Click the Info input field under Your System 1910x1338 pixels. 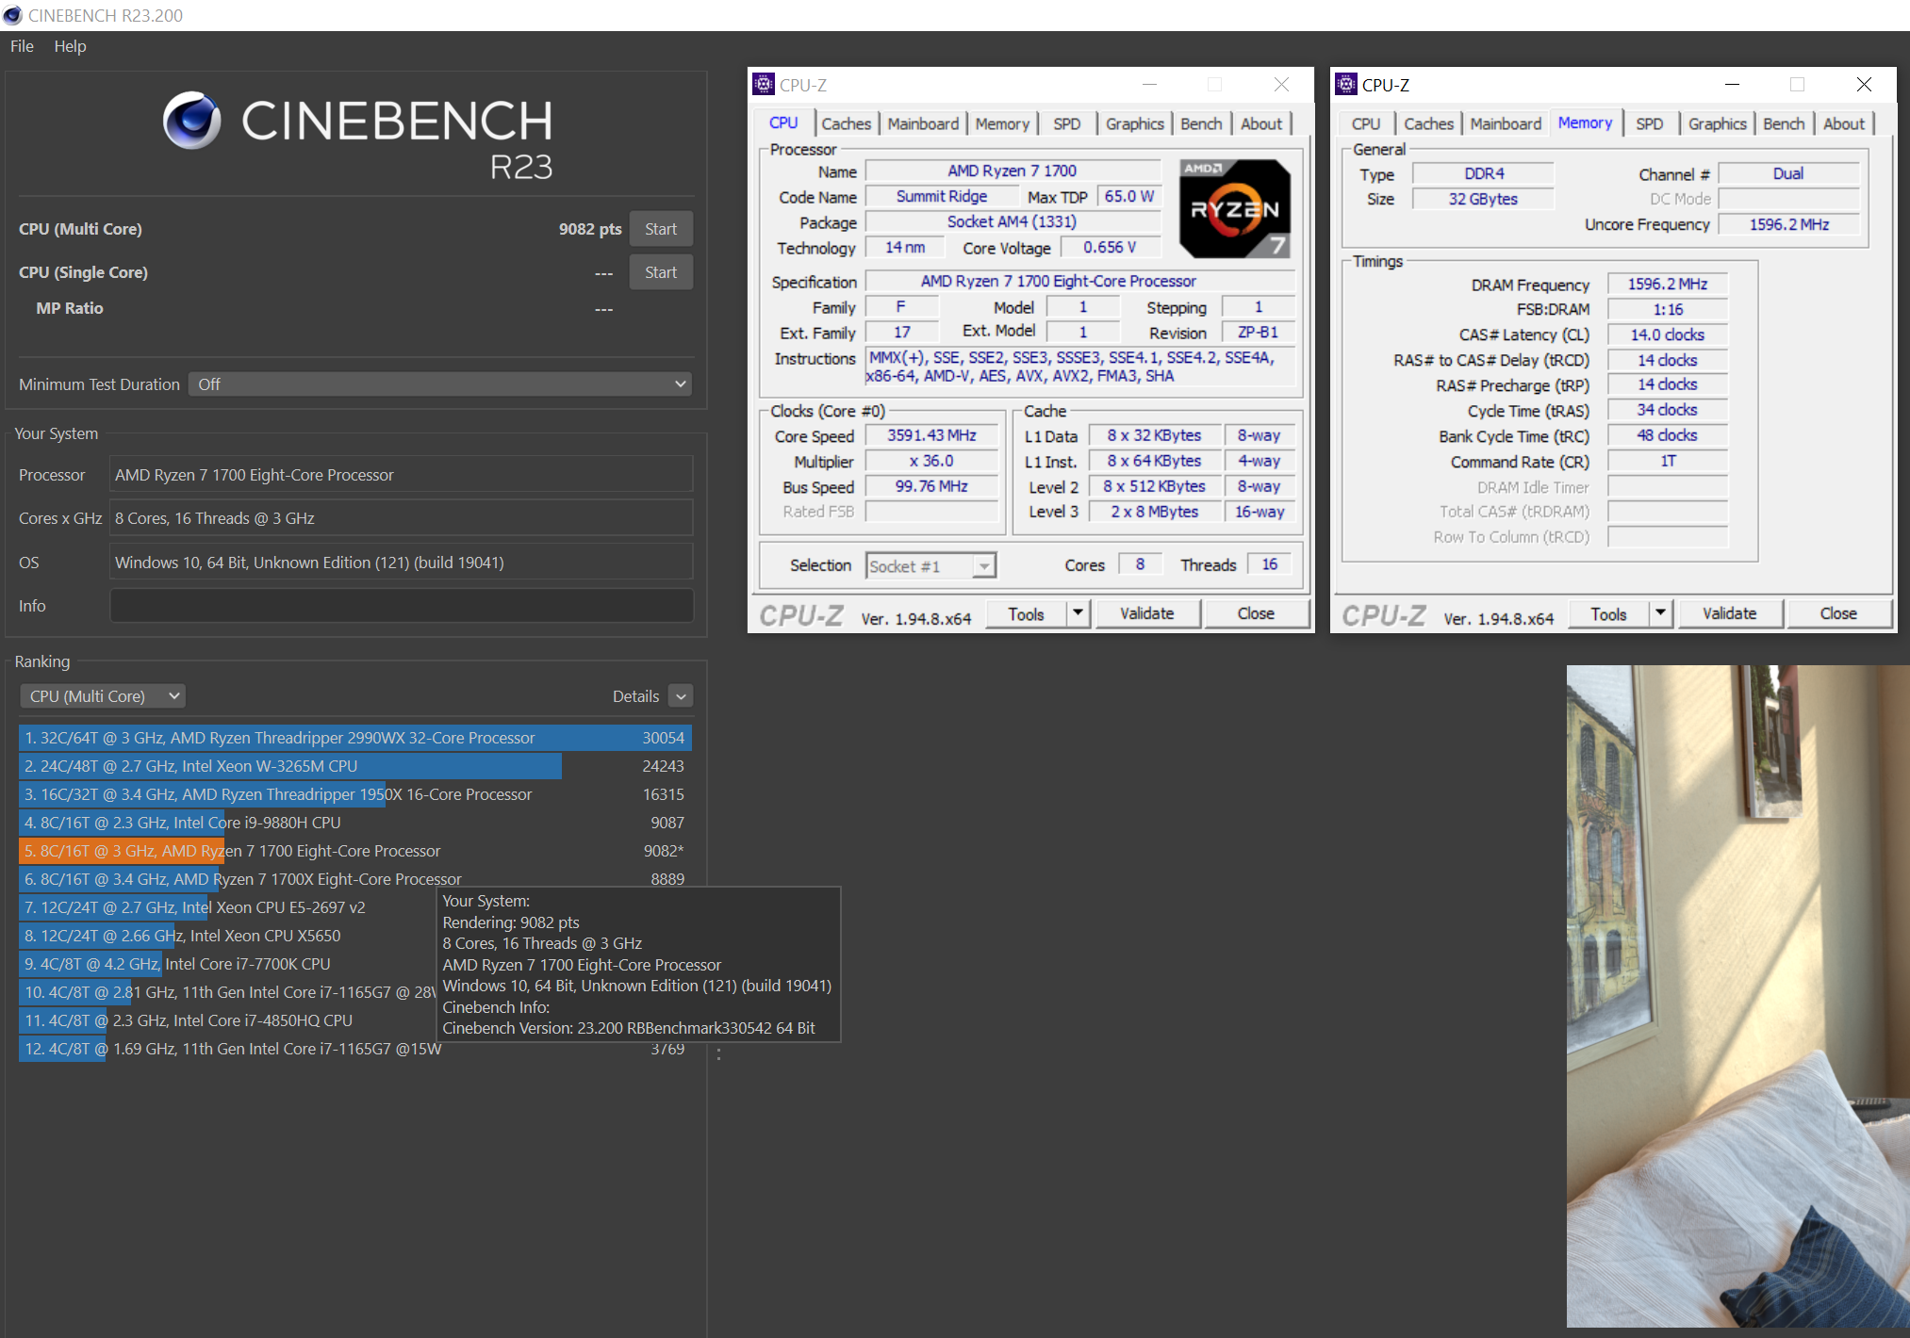pyautogui.click(x=401, y=605)
